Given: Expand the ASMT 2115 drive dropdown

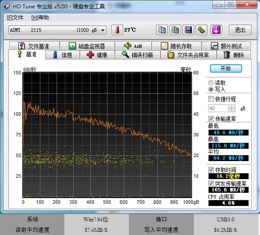Looking at the screenshot, I should [103, 30].
